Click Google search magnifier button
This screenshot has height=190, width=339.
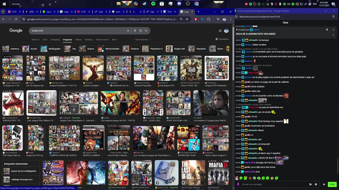point(146,31)
